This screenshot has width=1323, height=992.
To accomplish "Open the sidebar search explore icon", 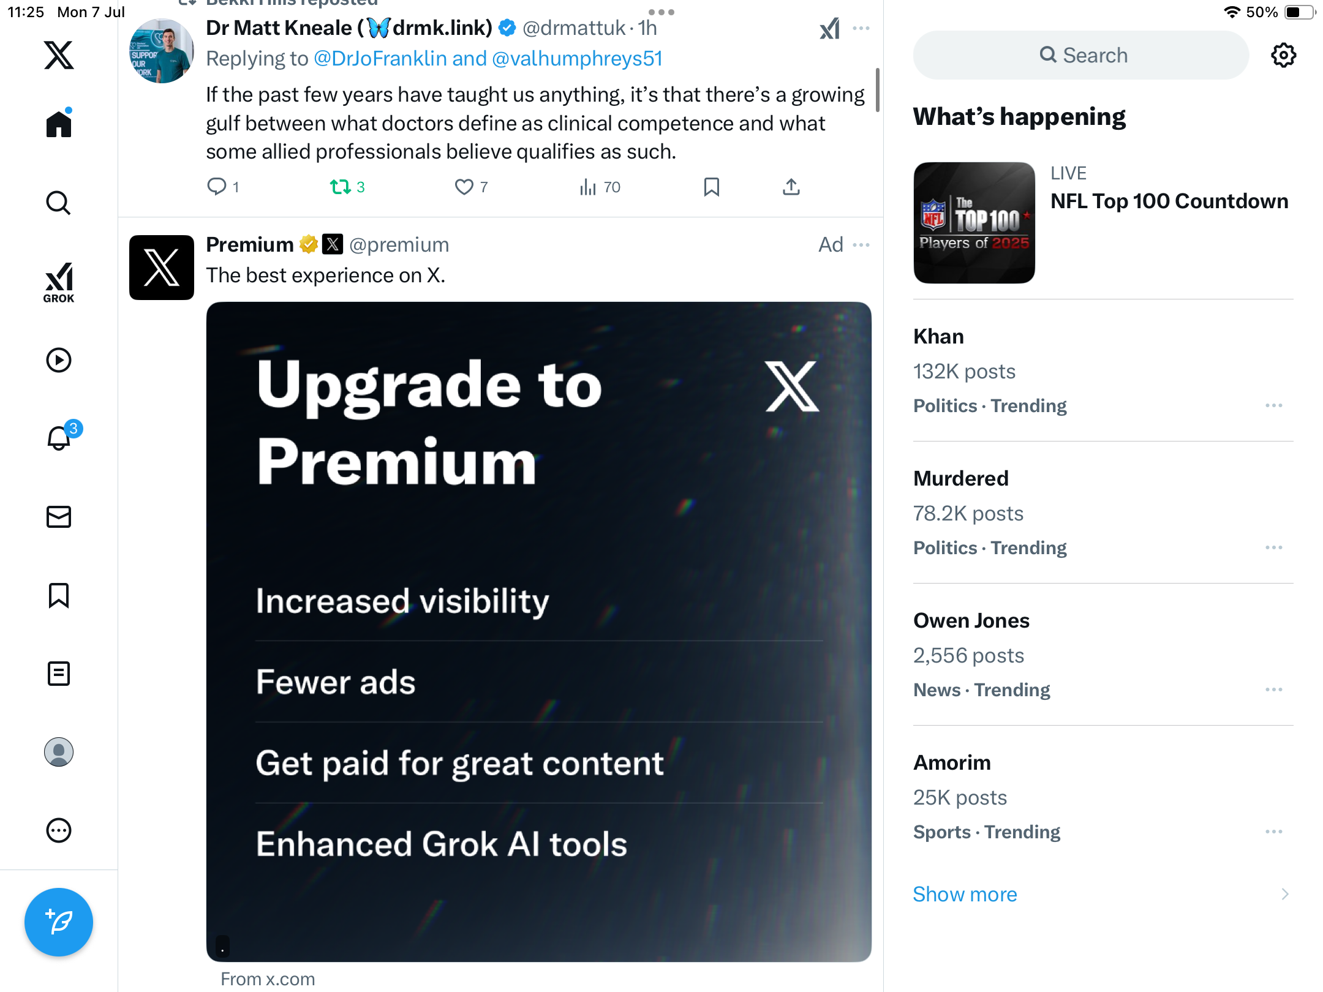I will [59, 203].
